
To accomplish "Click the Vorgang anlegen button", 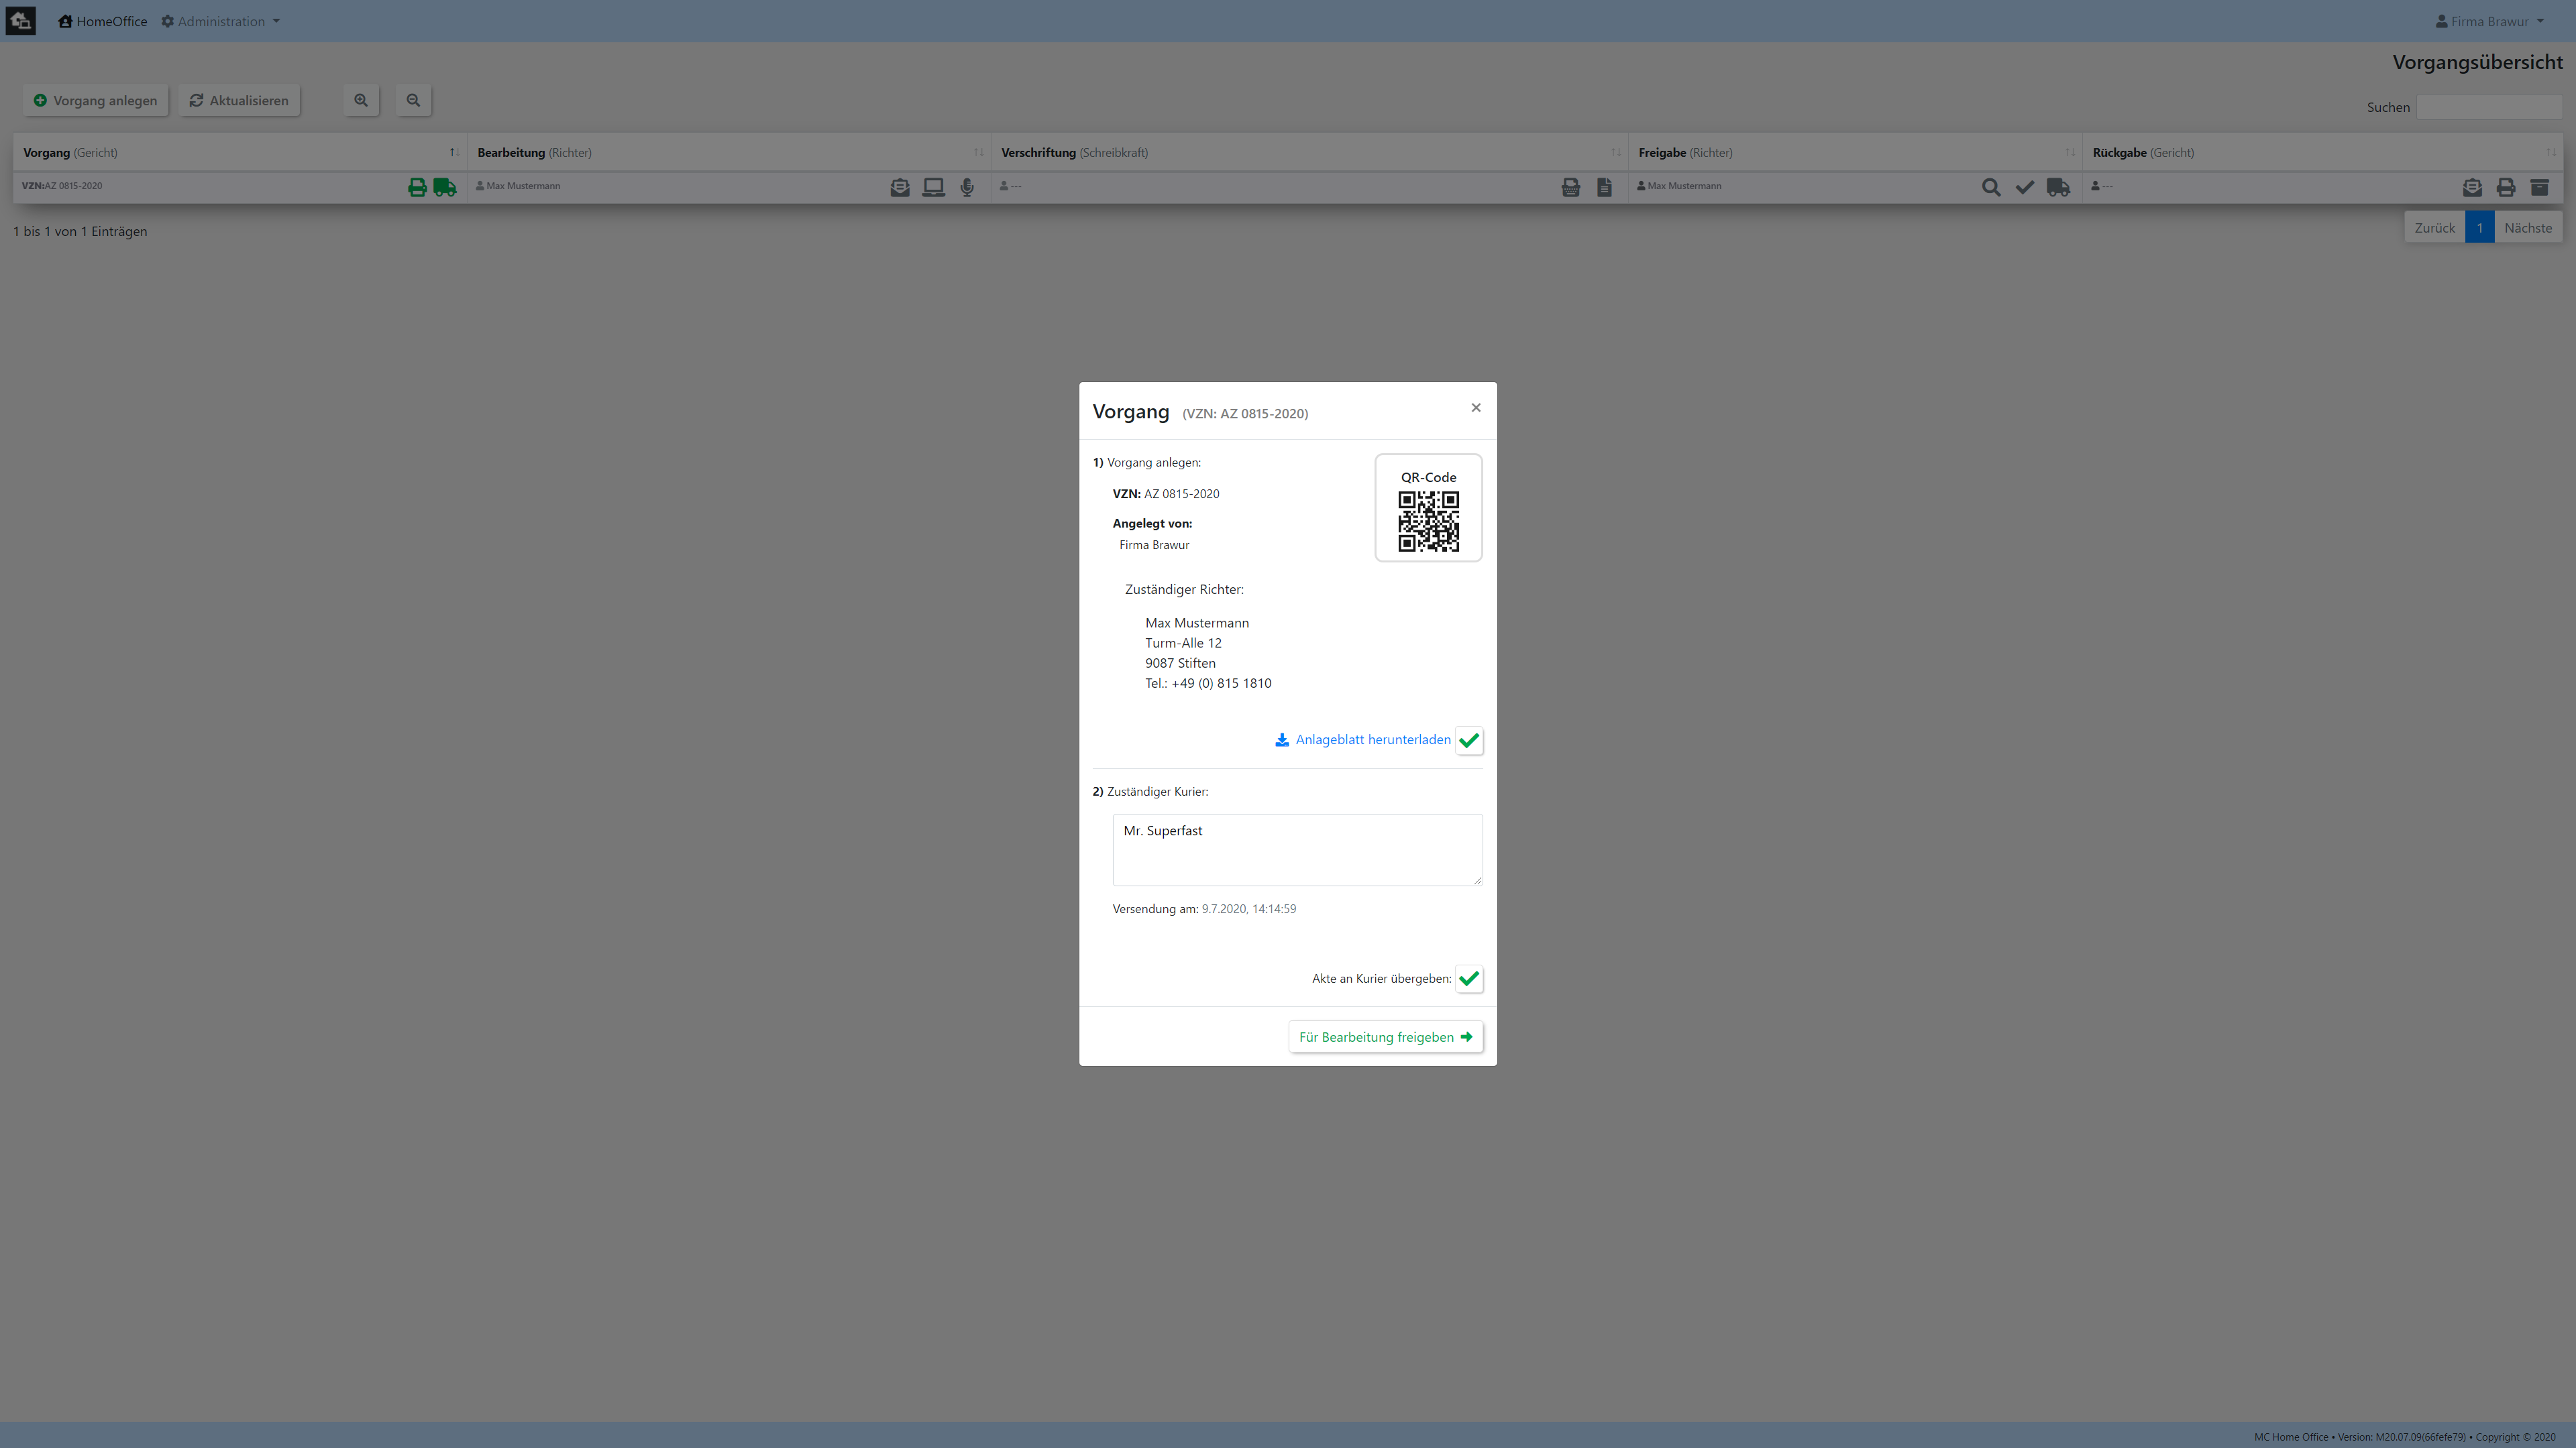I will (95, 100).
